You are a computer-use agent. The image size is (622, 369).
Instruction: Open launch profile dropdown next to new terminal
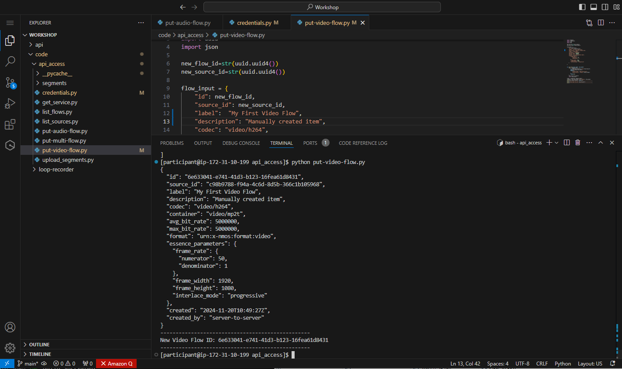click(x=557, y=143)
